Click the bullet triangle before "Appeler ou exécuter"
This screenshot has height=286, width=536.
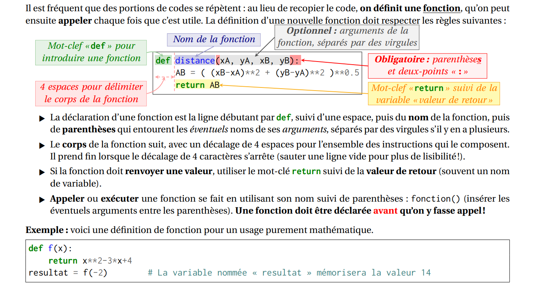point(42,200)
